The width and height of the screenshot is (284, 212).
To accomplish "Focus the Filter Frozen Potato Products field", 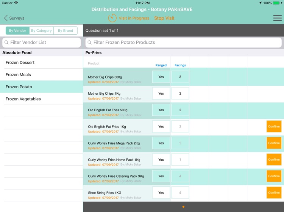I will click(184, 42).
